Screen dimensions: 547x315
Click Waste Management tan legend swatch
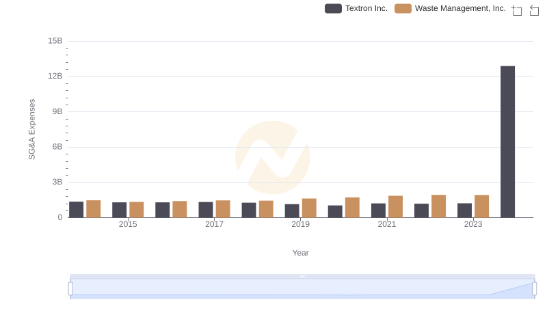pos(403,8)
